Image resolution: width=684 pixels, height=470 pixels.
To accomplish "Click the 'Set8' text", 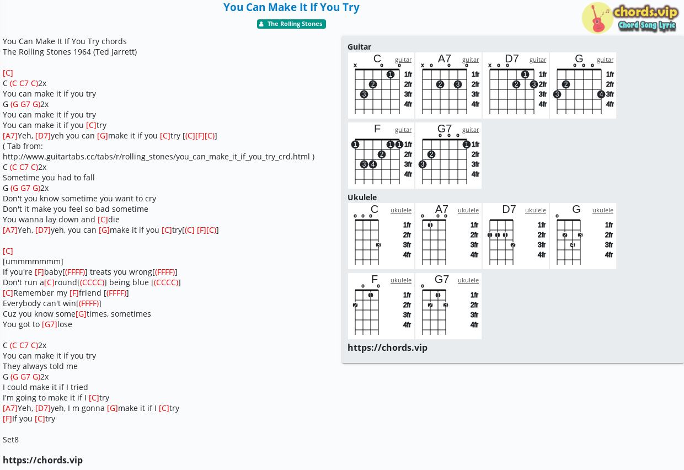I will tap(10, 440).
